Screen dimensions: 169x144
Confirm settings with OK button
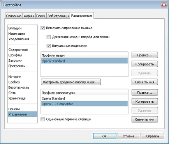pos(105,136)
